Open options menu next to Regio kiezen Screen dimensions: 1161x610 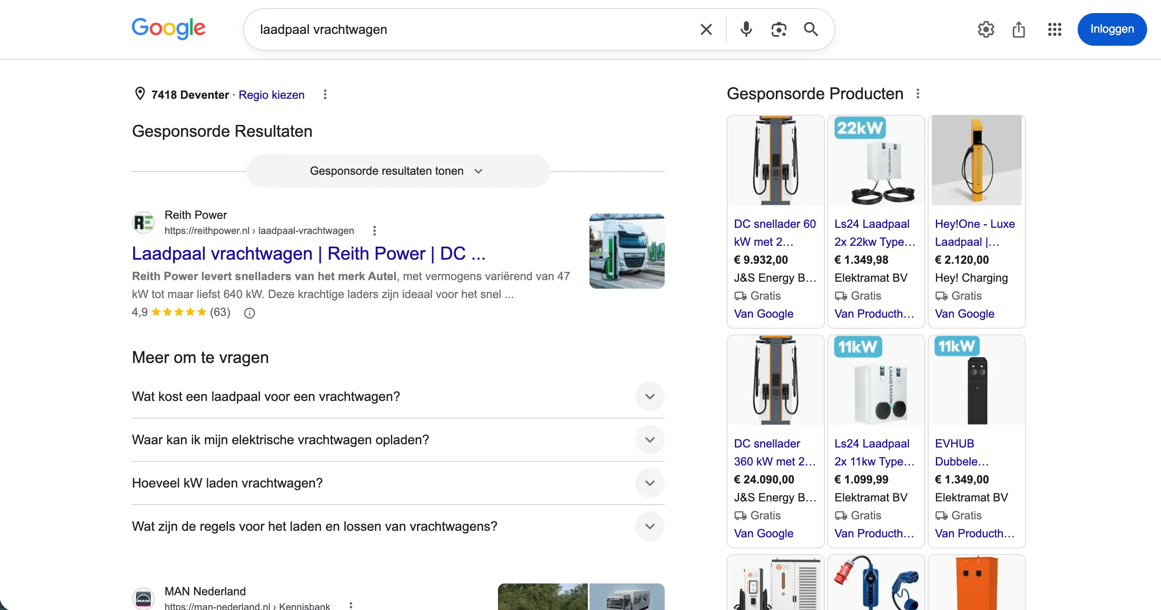coord(324,95)
